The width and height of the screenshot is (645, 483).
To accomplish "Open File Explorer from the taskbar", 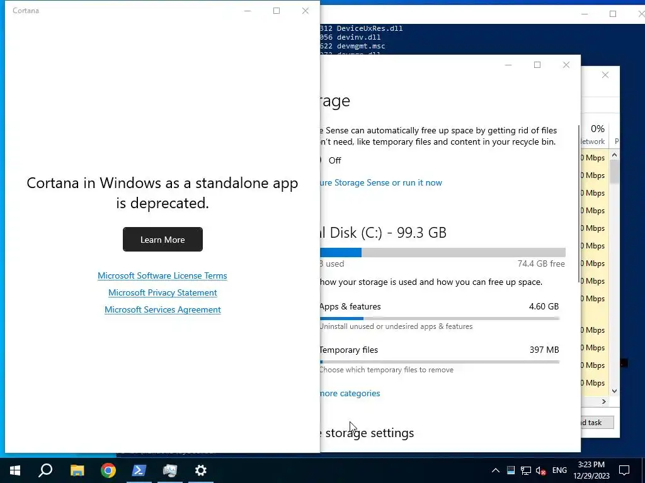I will pyautogui.click(x=77, y=470).
